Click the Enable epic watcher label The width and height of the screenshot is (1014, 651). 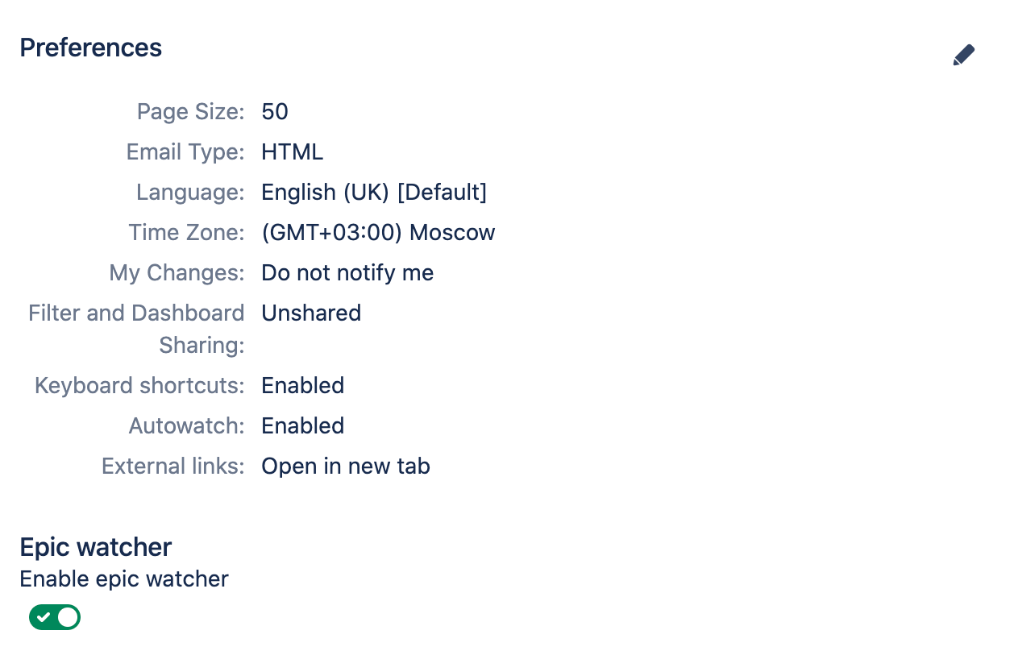pyautogui.click(x=124, y=578)
